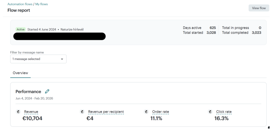Click the green Active status badge

[20, 29]
